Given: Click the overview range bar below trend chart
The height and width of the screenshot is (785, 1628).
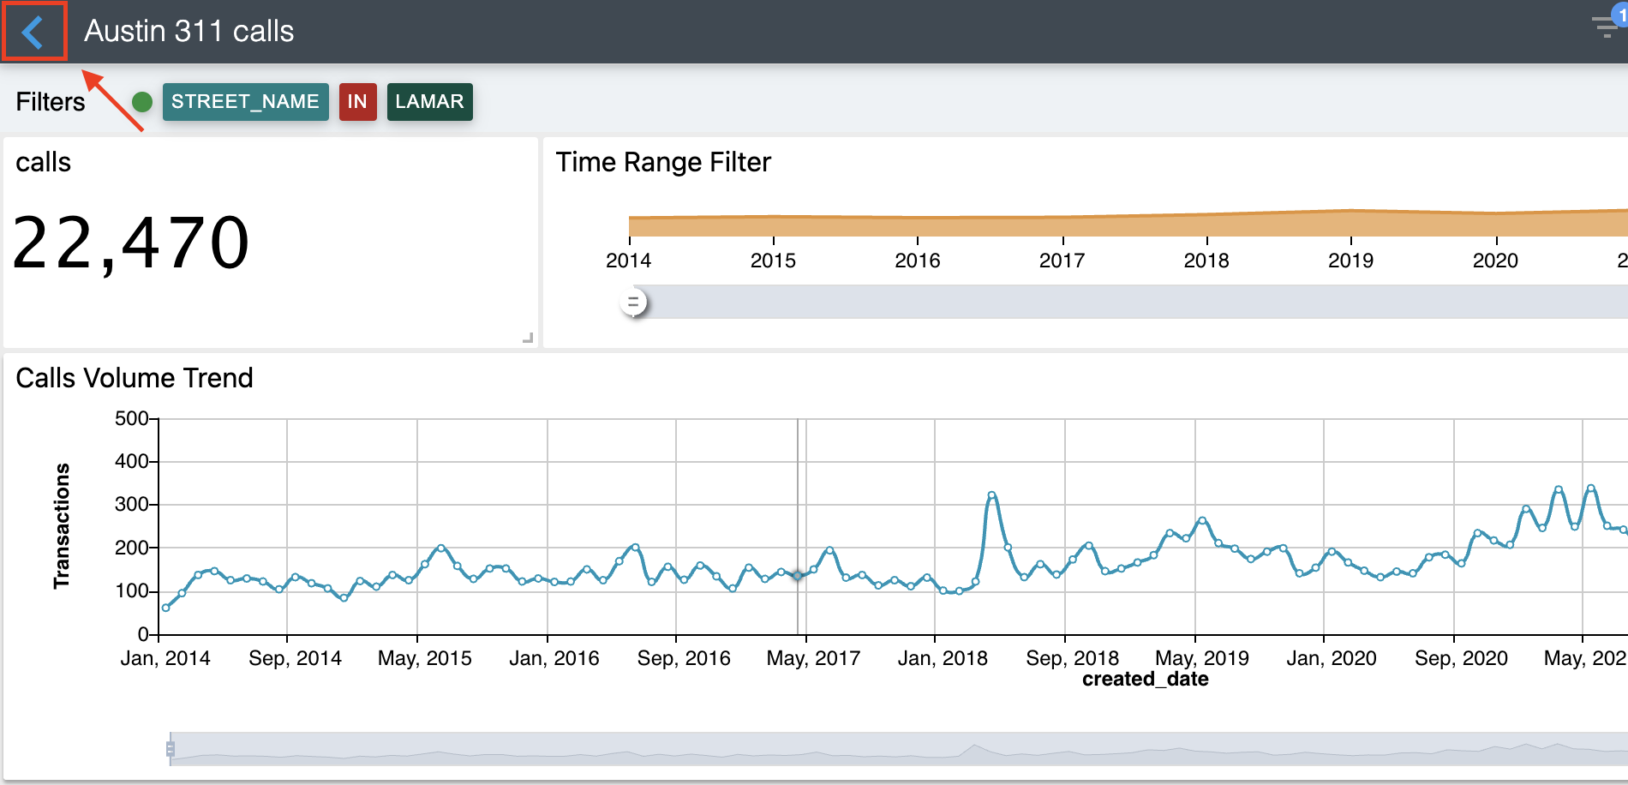Looking at the screenshot, I should 857,749.
